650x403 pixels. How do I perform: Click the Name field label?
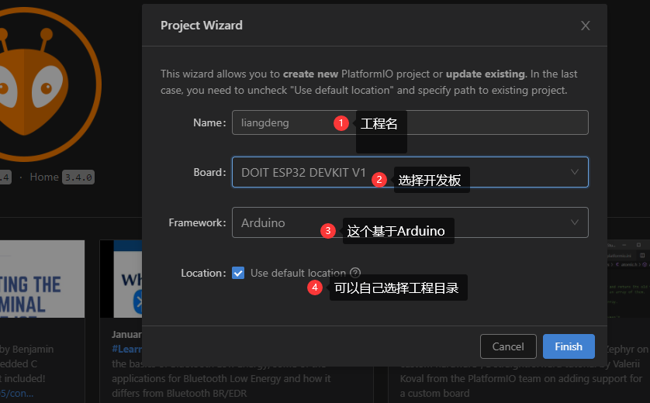point(209,122)
